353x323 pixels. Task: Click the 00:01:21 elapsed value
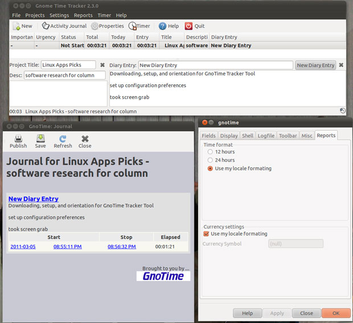click(x=165, y=247)
